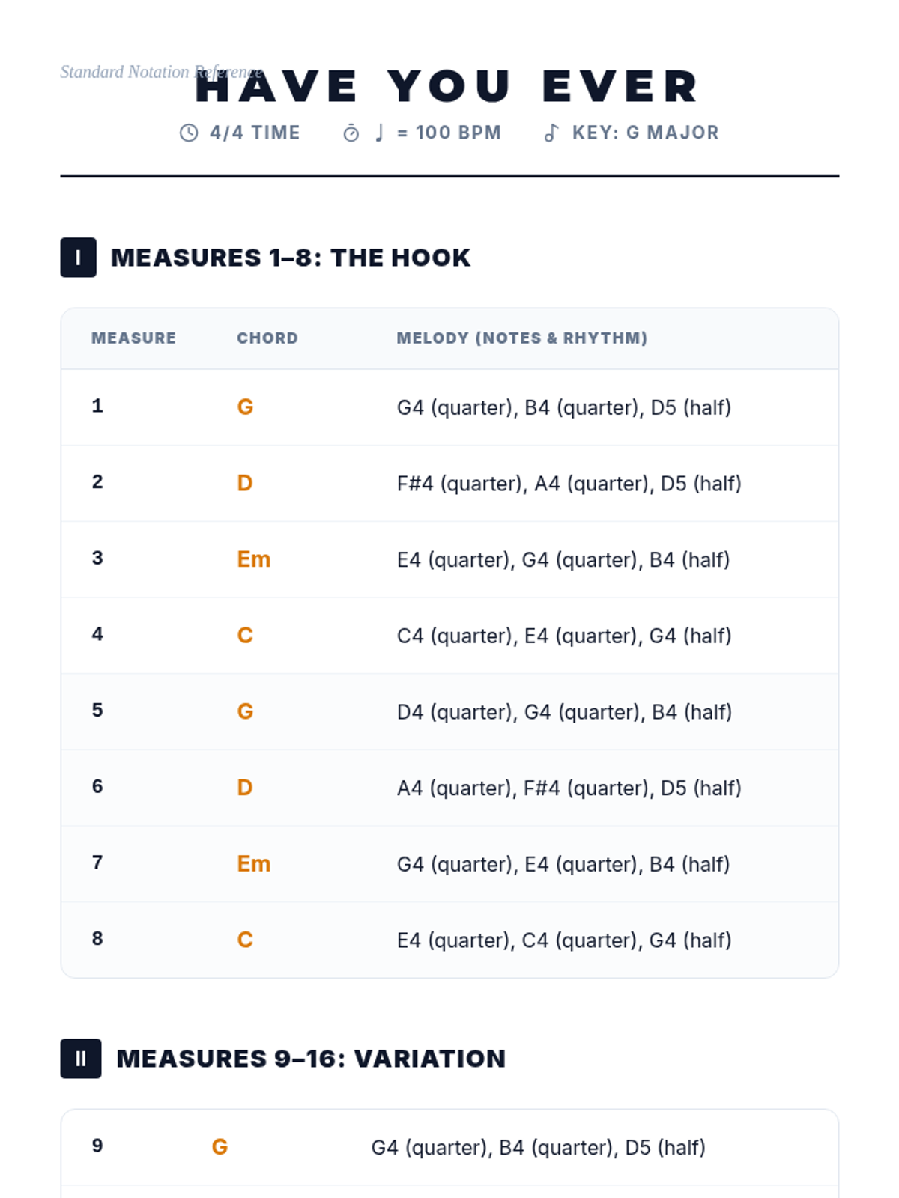Click the stopwatch icon next to tempo
The image size is (899, 1198).
(351, 133)
